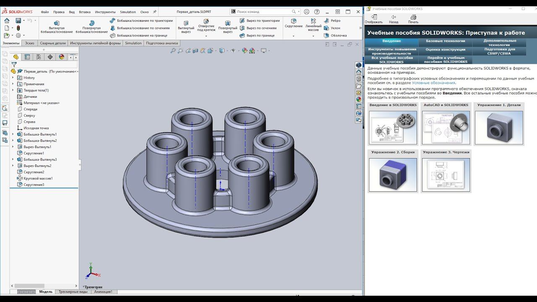Open the Упражнение 2. Сборки thumbnail
The height and width of the screenshot is (302, 537).
click(x=393, y=171)
